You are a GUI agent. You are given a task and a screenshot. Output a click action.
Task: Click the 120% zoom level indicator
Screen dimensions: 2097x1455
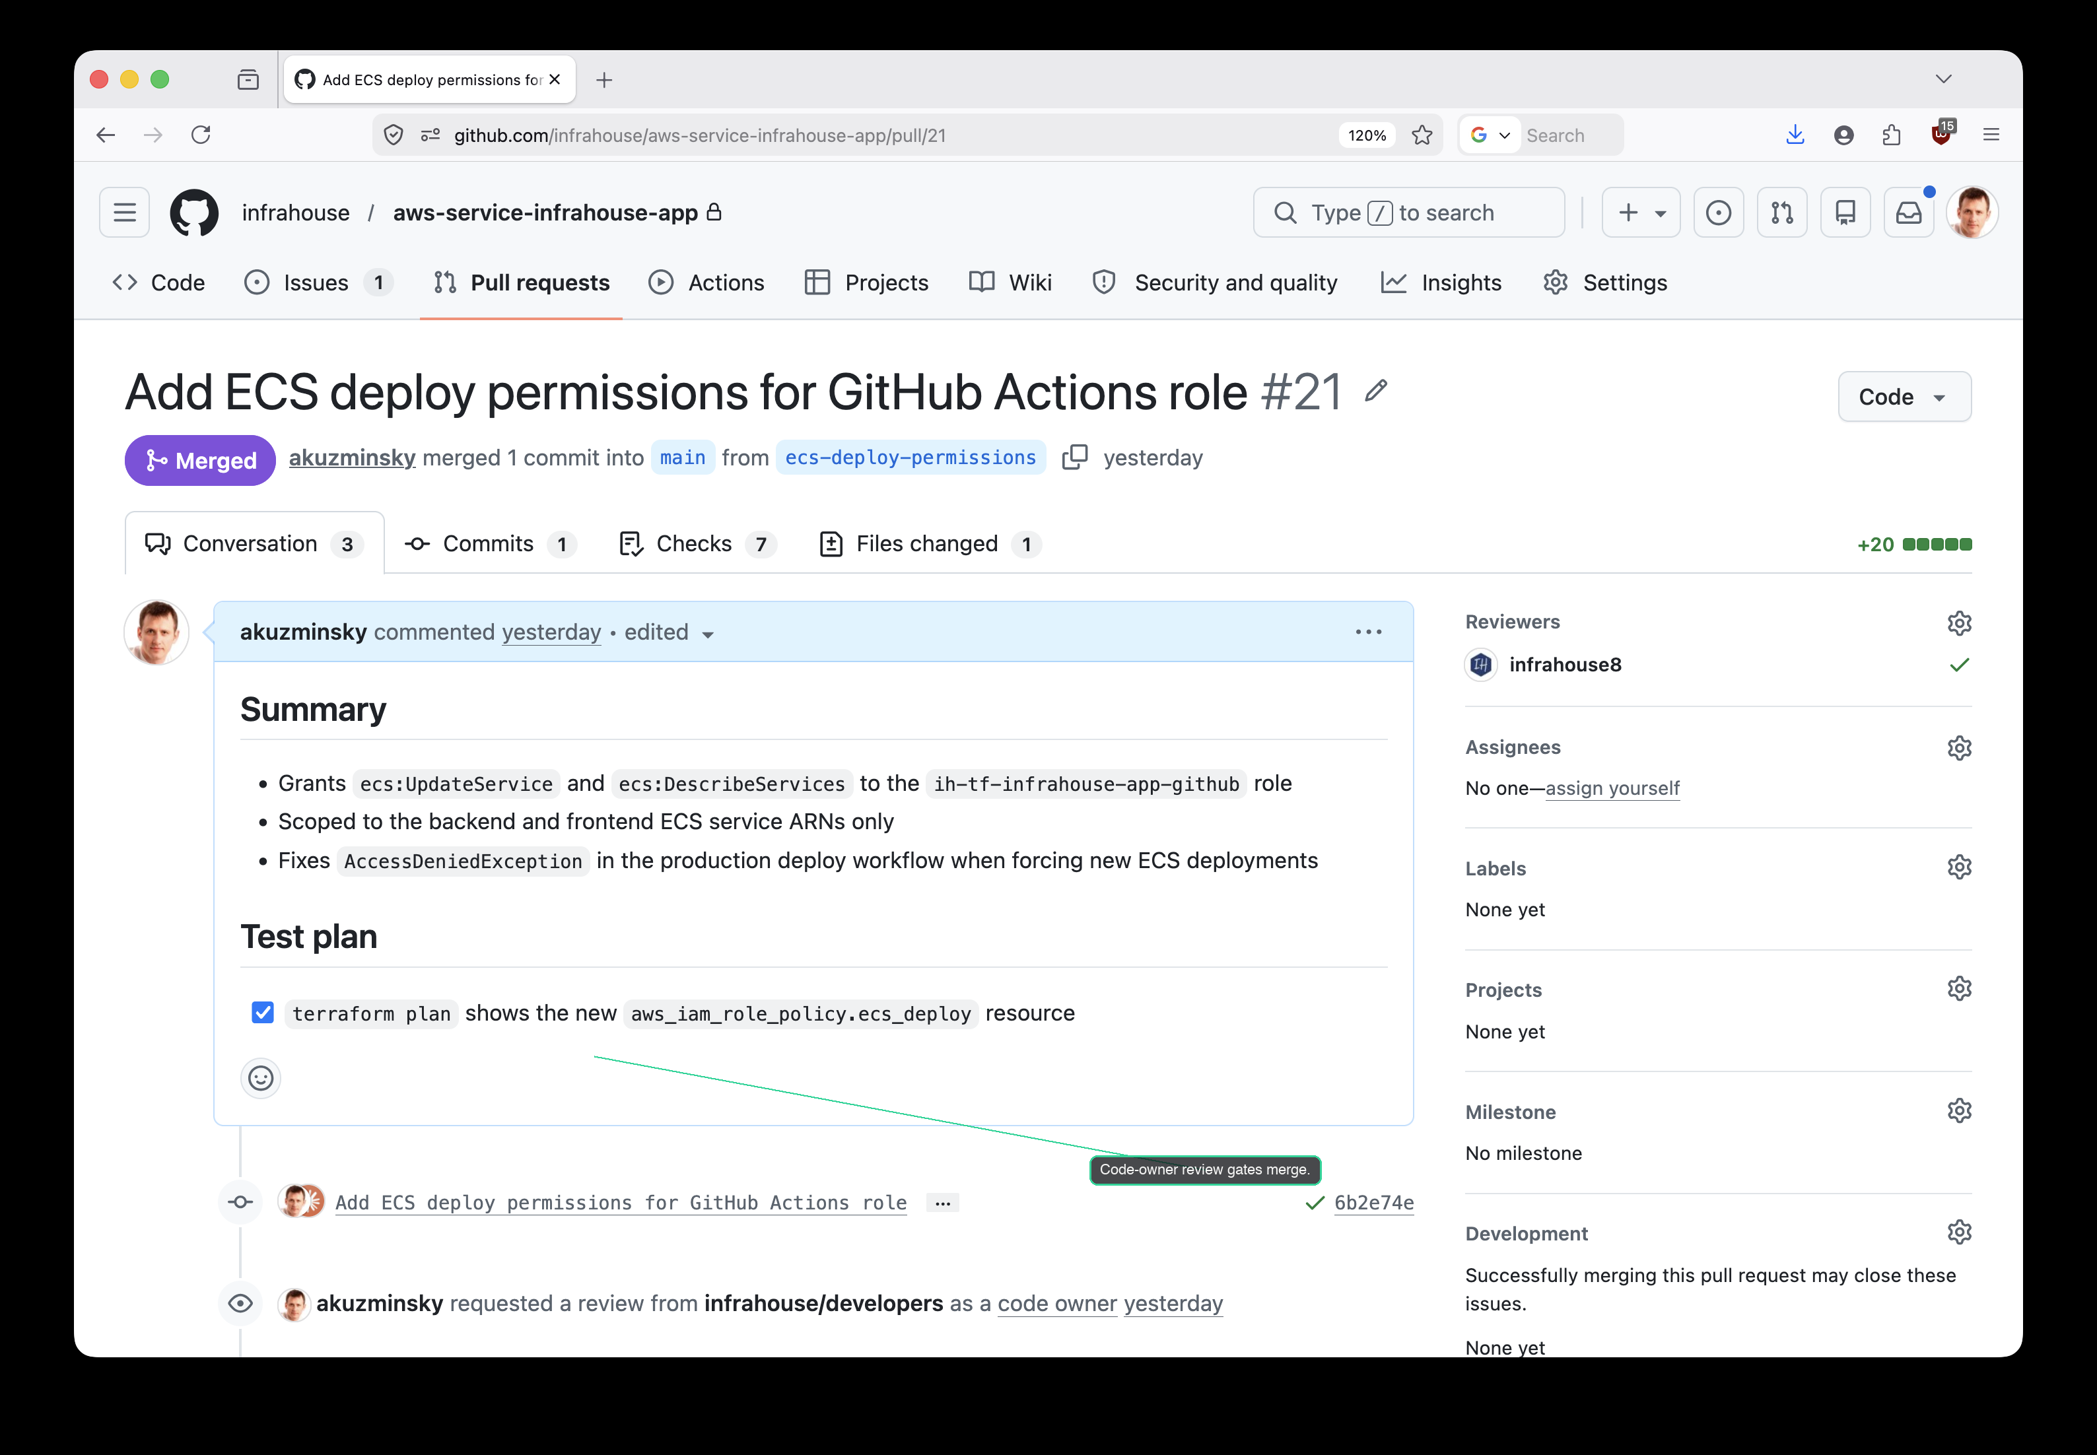1367,135
